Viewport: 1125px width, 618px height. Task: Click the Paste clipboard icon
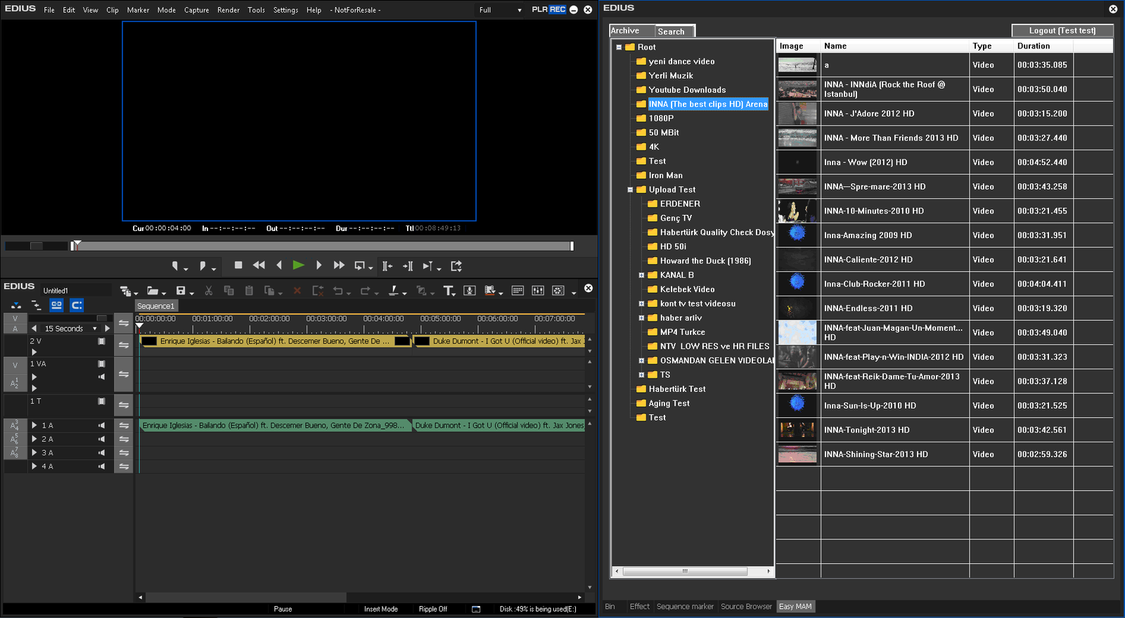(x=249, y=291)
